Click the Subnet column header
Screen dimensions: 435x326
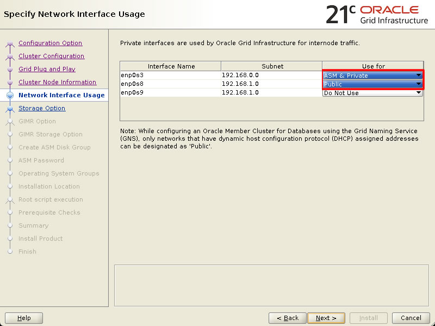coord(272,66)
